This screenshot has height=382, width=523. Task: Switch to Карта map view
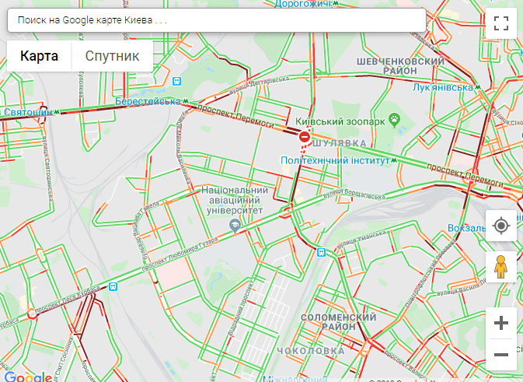[40, 56]
